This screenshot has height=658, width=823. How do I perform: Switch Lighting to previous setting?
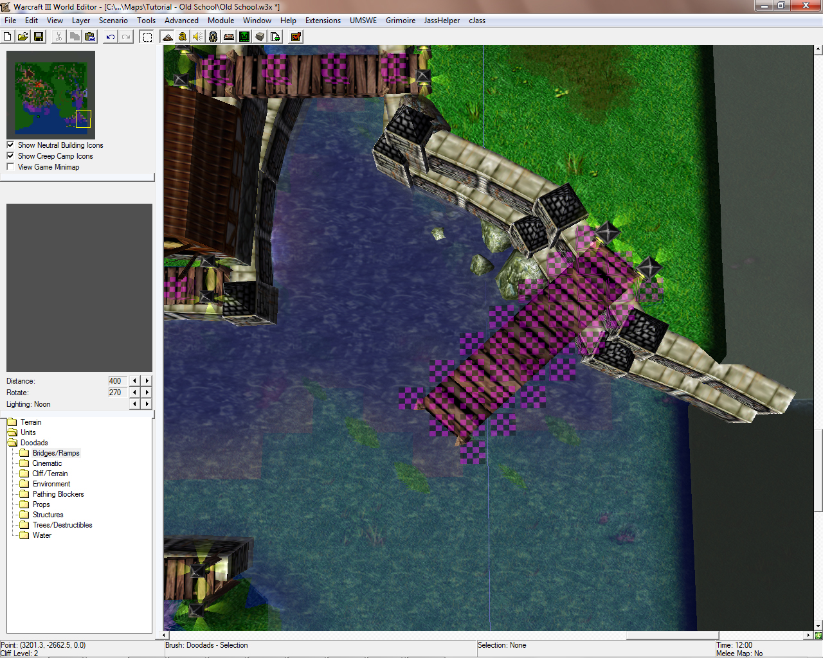click(x=134, y=404)
